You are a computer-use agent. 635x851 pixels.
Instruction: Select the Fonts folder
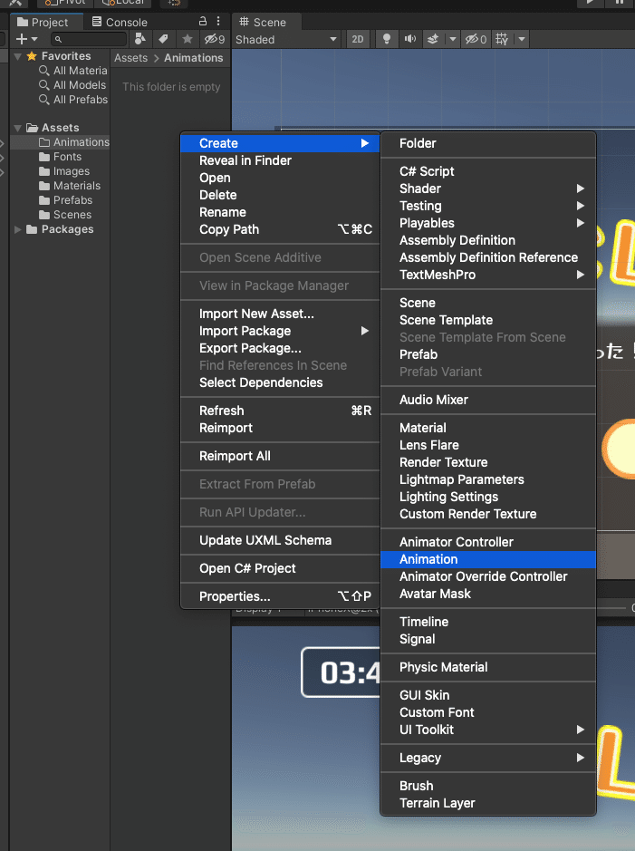[60, 157]
